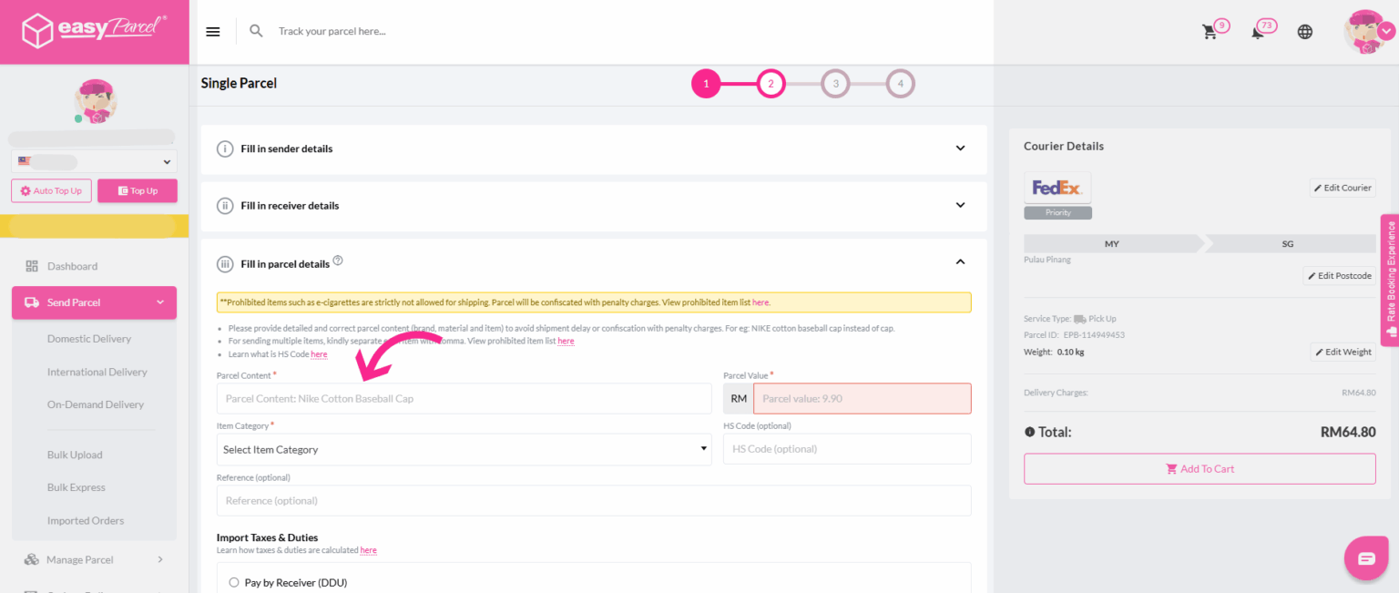This screenshot has width=1399, height=593.
Task: Go to step 3 in progress indicator
Action: (835, 84)
